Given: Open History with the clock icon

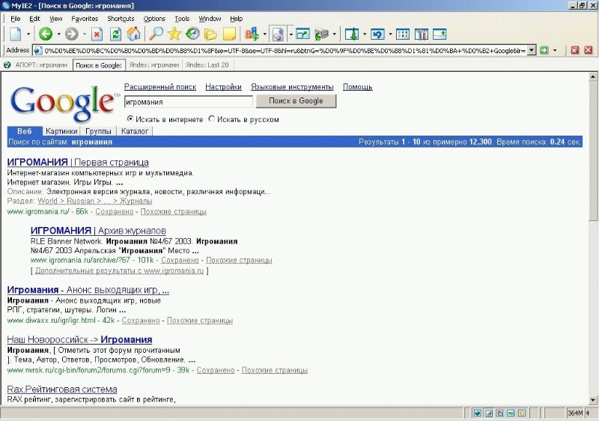Looking at the screenshot, I should pos(192,34).
